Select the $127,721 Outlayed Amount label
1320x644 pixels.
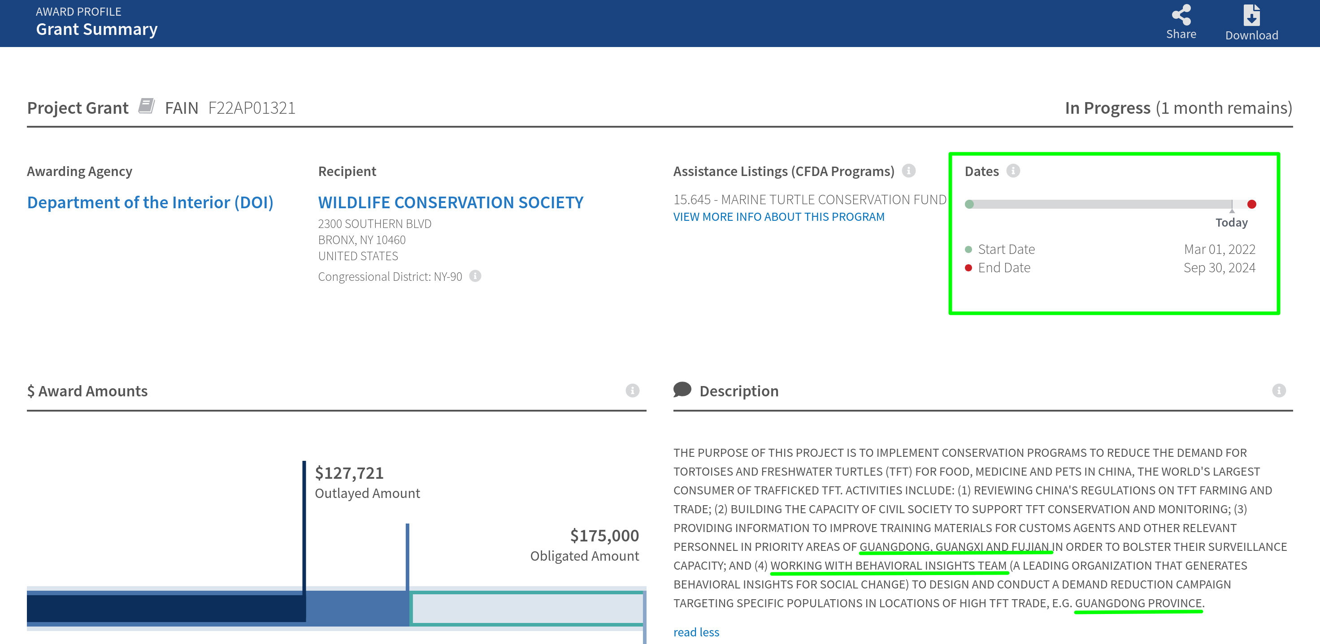pyautogui.click(x=367, y=483)
